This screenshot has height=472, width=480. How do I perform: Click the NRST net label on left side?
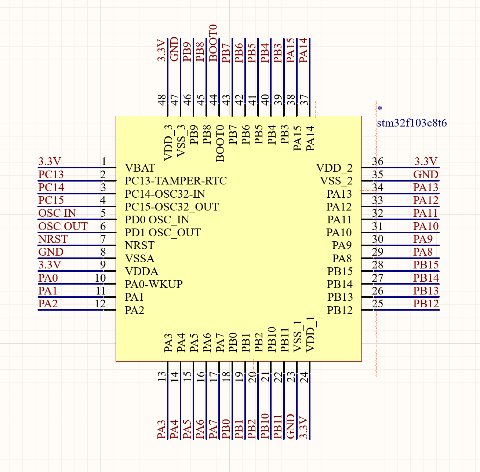52,239
